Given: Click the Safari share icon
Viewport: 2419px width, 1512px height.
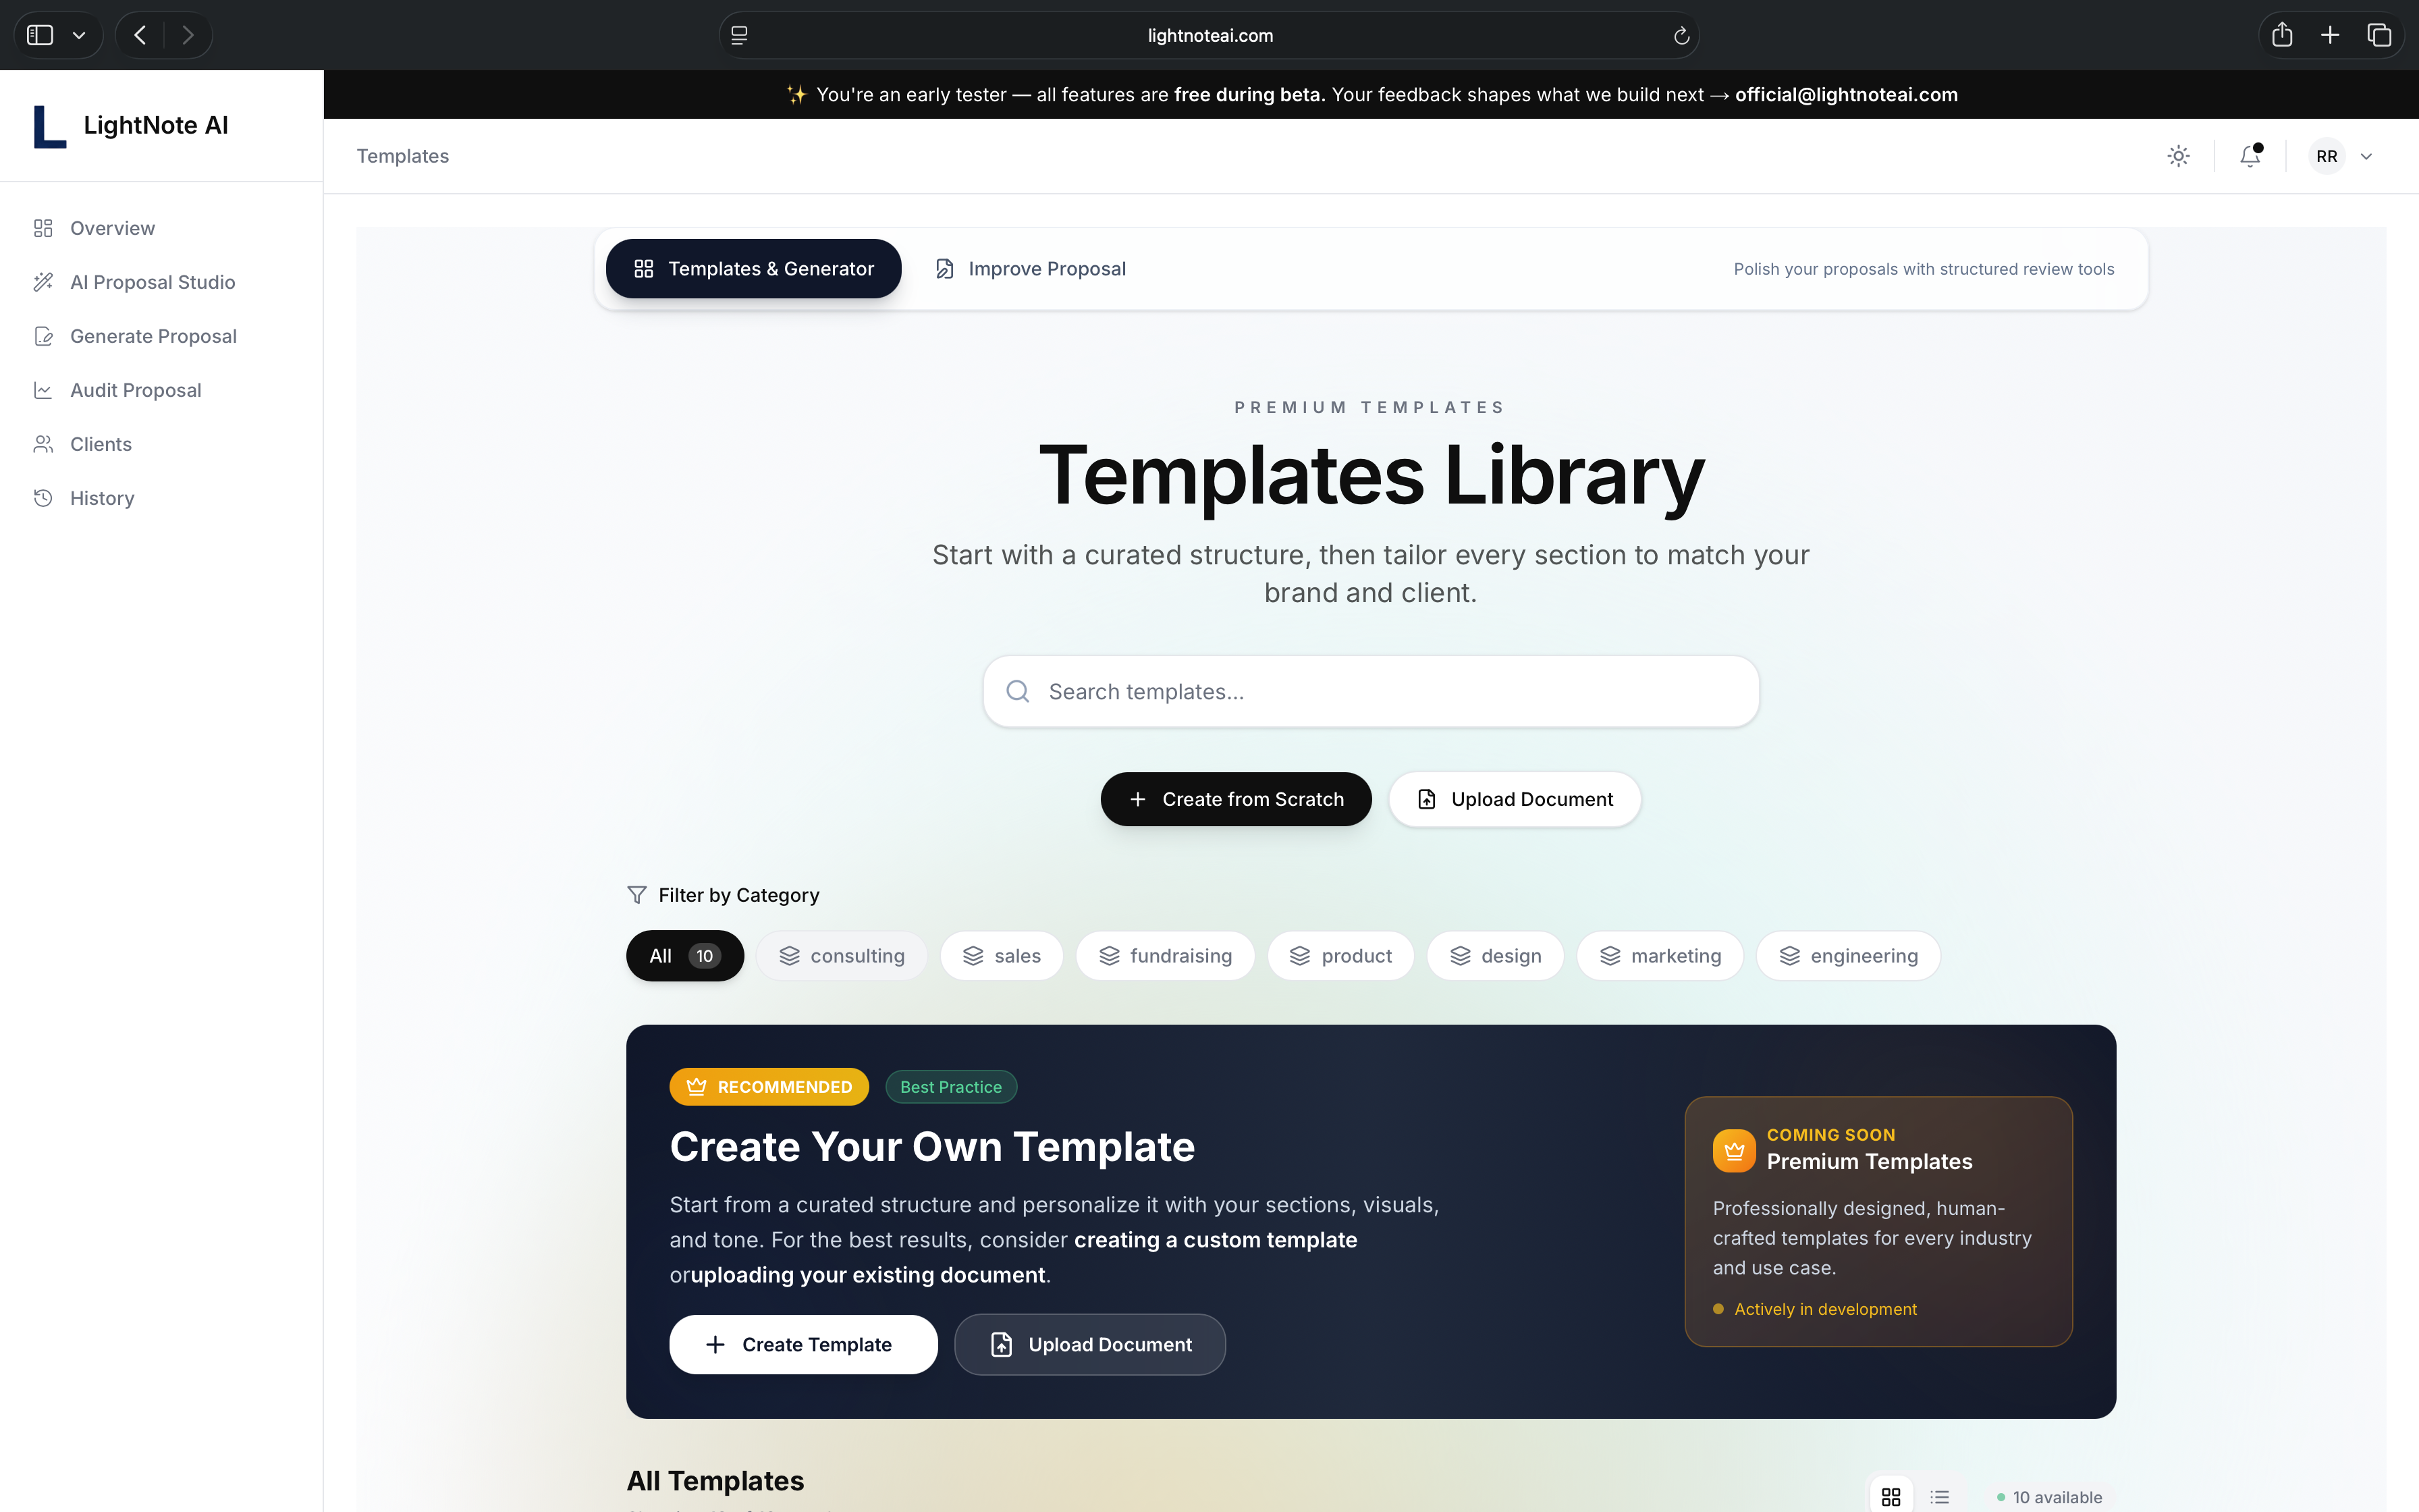Looking at the screenshot, I should (2281, 36).
